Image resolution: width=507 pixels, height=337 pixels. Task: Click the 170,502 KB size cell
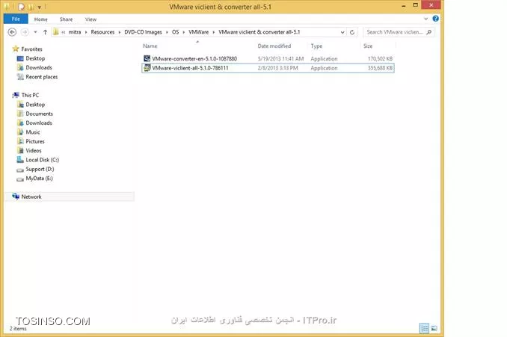380,59
